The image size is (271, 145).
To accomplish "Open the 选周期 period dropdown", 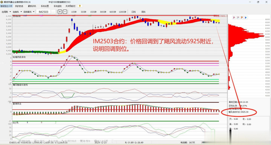I will pos(6,12).
